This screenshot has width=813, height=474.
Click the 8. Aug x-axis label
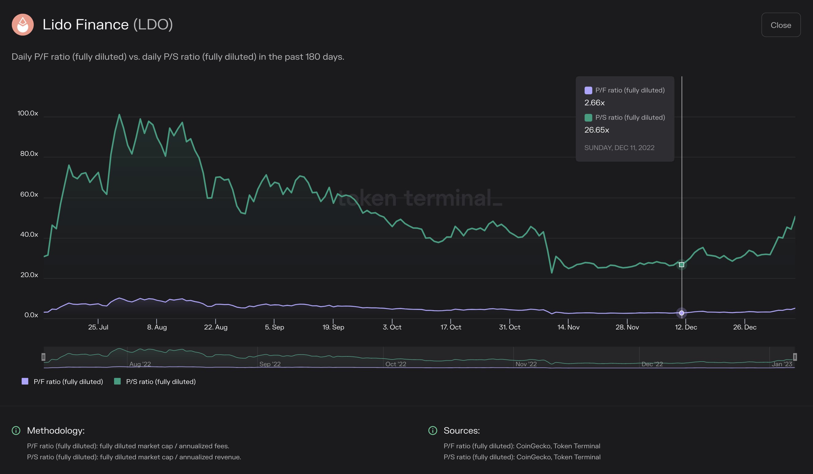pos(157,327)
